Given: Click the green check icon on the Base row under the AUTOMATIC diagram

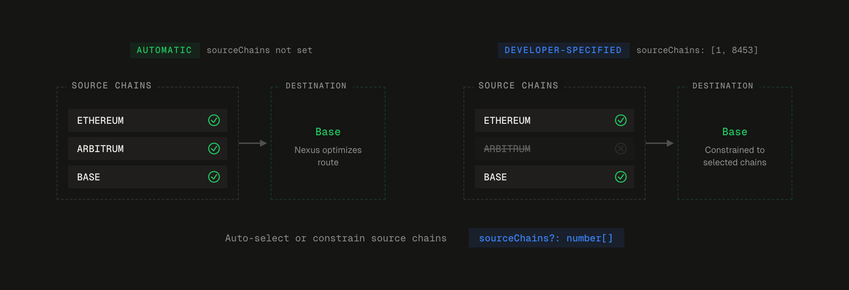Looking at the screenshot, I should pyautogui.click(x=214, y=177).
